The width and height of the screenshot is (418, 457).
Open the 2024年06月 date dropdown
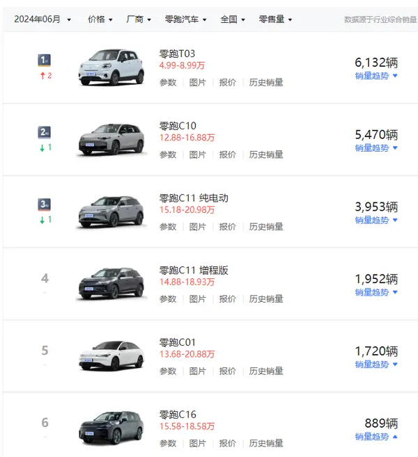coord(42,19)
